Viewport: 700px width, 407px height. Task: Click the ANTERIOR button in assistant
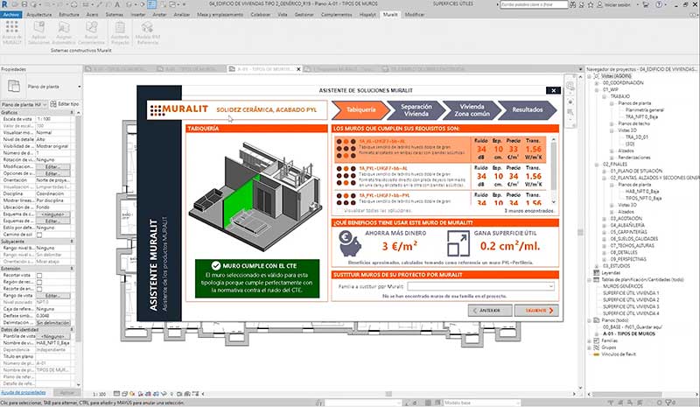(490, 311)
